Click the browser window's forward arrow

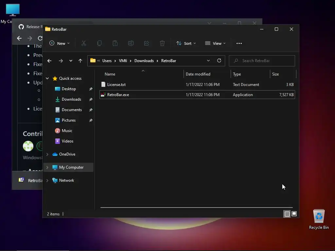[x=30, y=38]
